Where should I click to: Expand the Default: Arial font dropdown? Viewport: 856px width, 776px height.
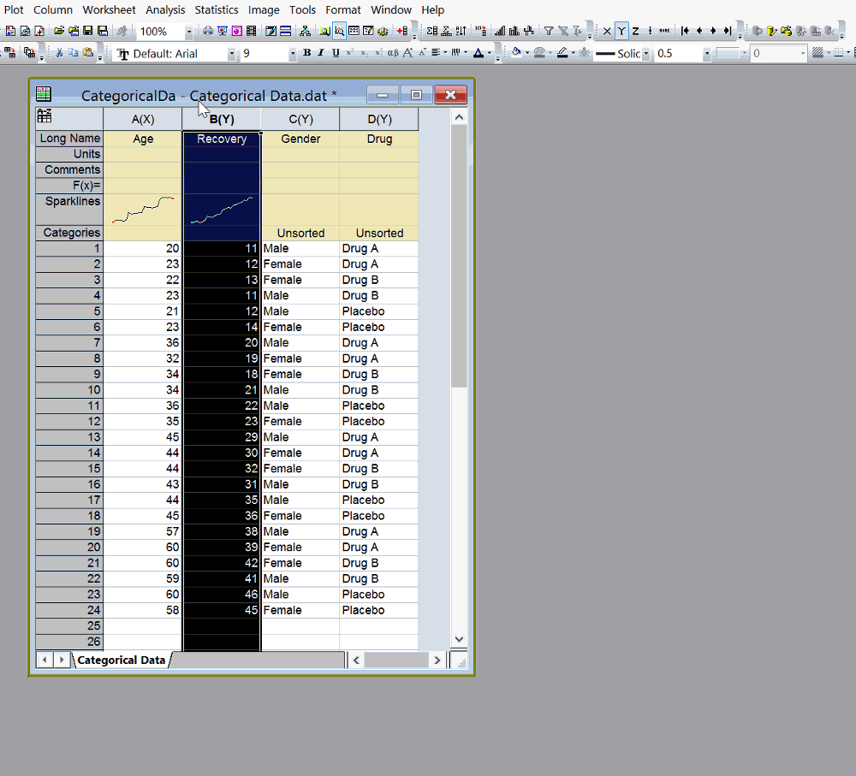pyautogui.click(x=231, y=54)
